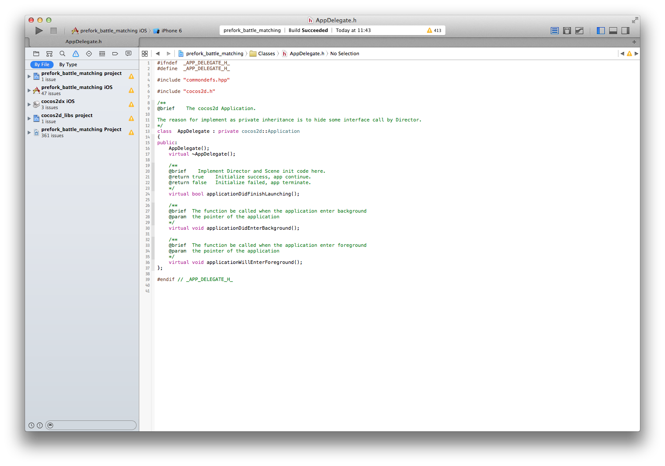Click line number 24 in the gutter
665x466 pixels.
pos(148,194)
